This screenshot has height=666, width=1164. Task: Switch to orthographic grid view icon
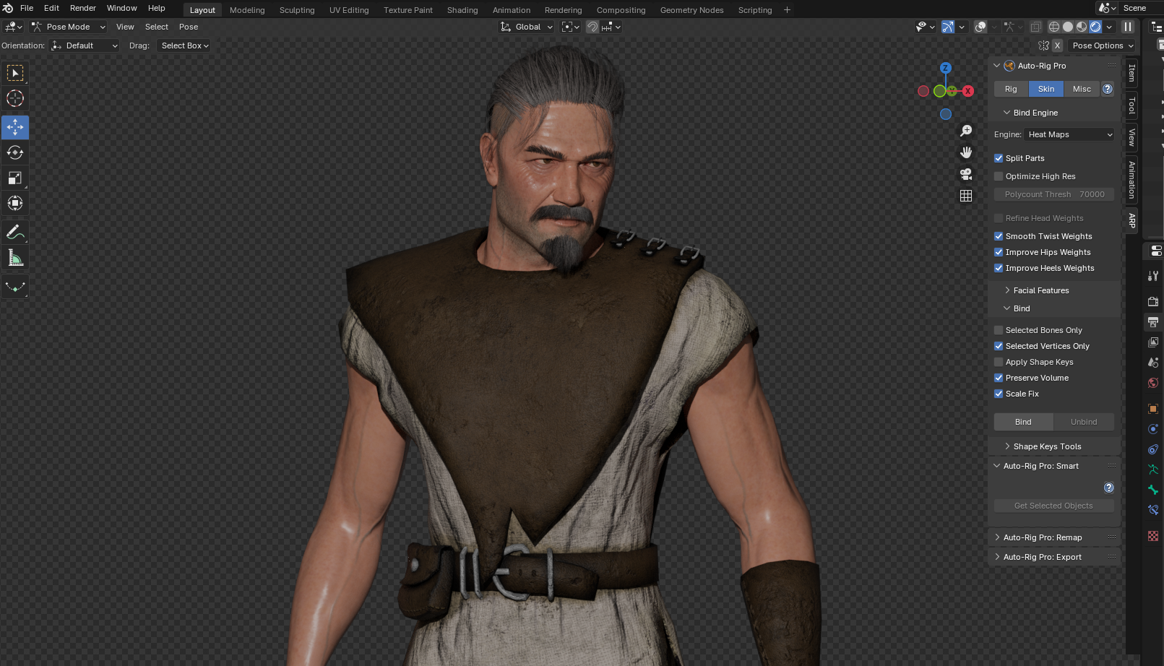966,196
